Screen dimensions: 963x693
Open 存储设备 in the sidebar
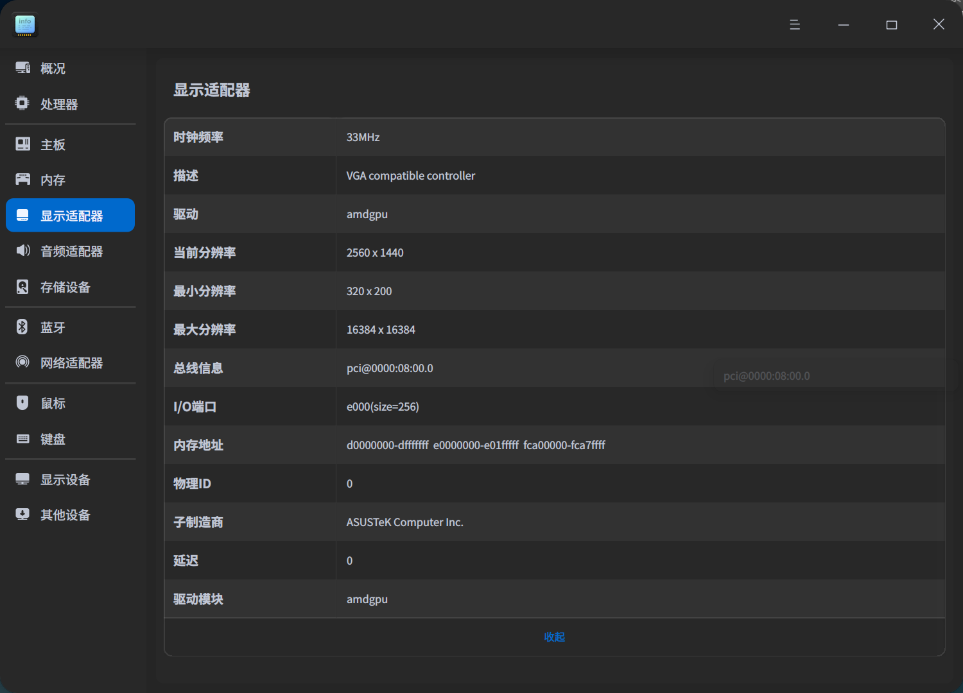pos(70,287)
